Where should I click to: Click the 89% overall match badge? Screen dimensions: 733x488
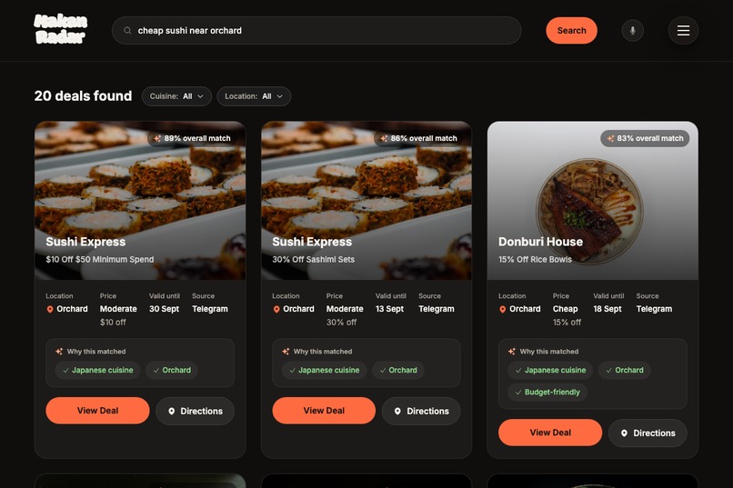click(x=192, y=138)
